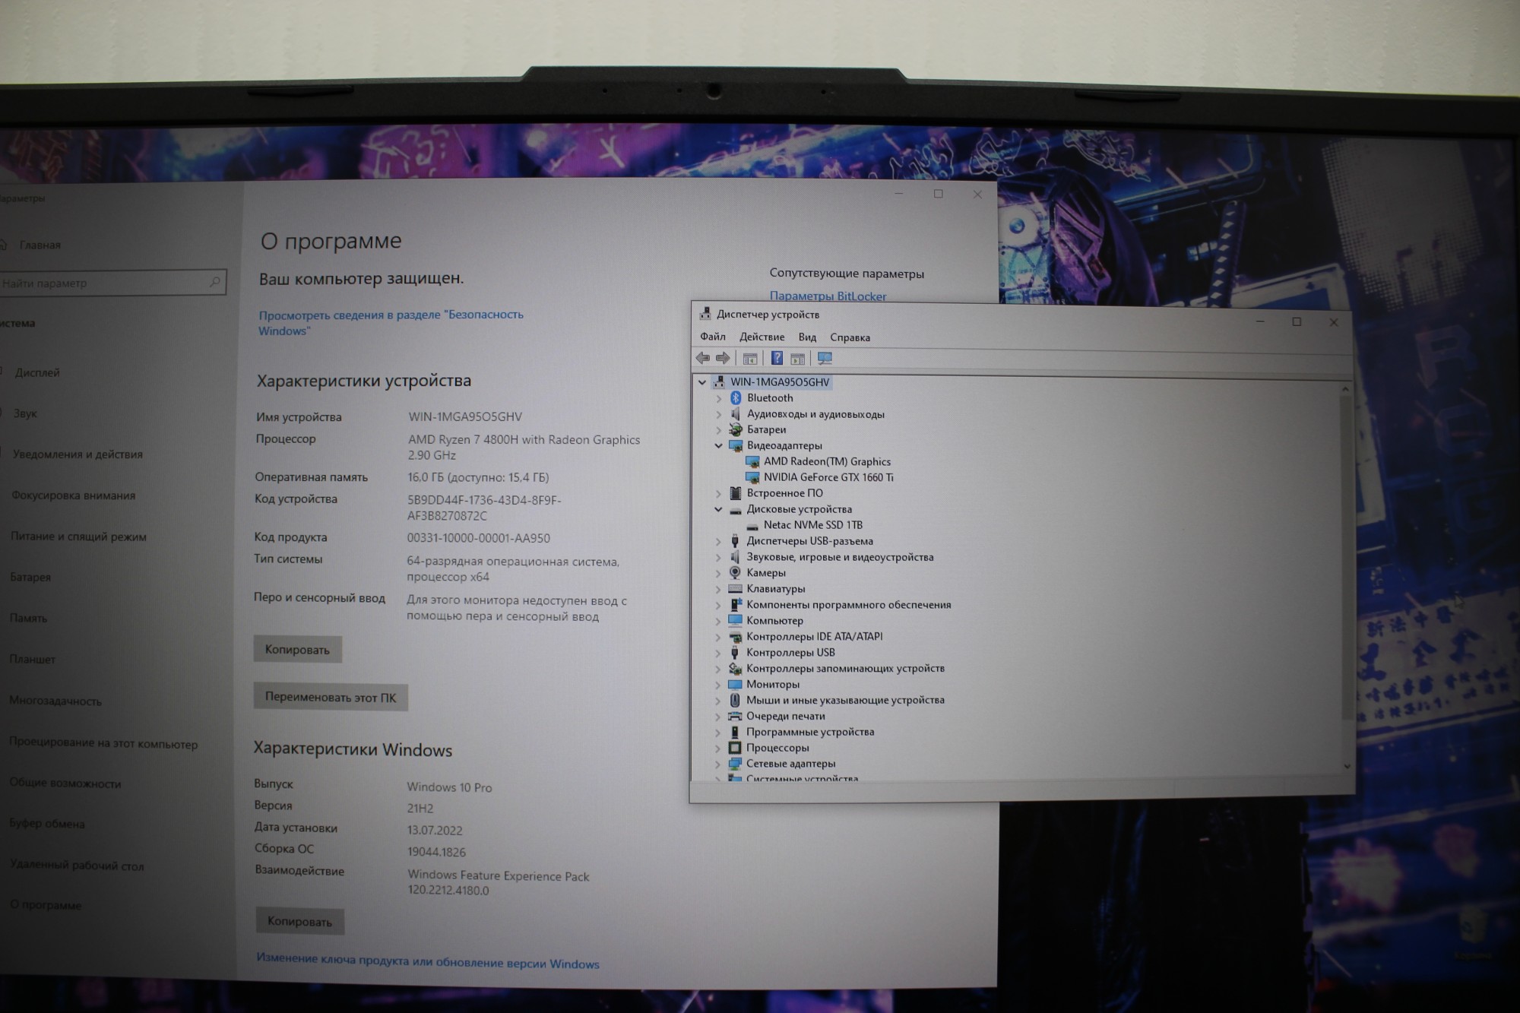The image size is (1520, 1013).
Task: Click the NVIDIA GeForce GTX 1660 Ti icon
Action: pyautogui.click(x=752, y=477)
